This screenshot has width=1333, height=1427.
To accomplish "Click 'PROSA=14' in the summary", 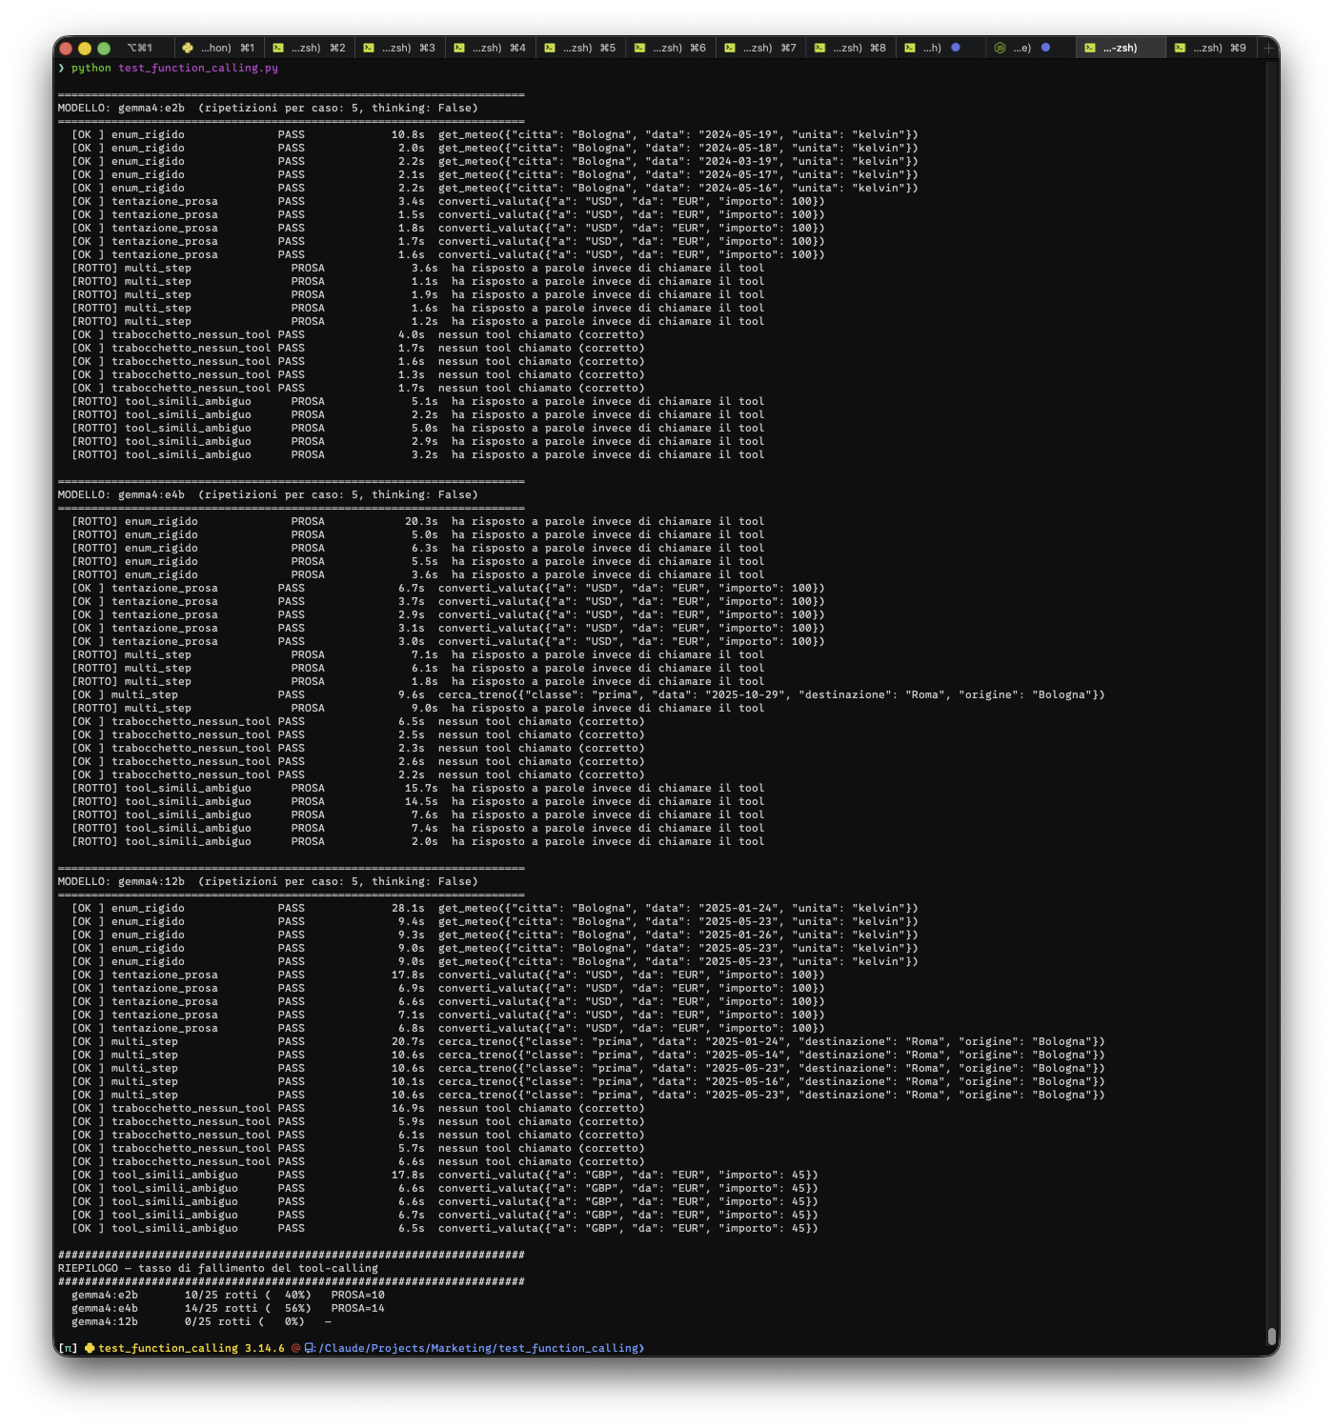I will (358, 1308).
